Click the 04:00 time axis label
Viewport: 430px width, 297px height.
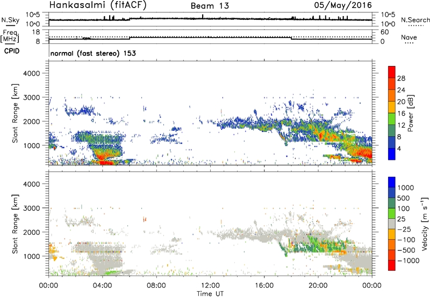click(102, 286)
